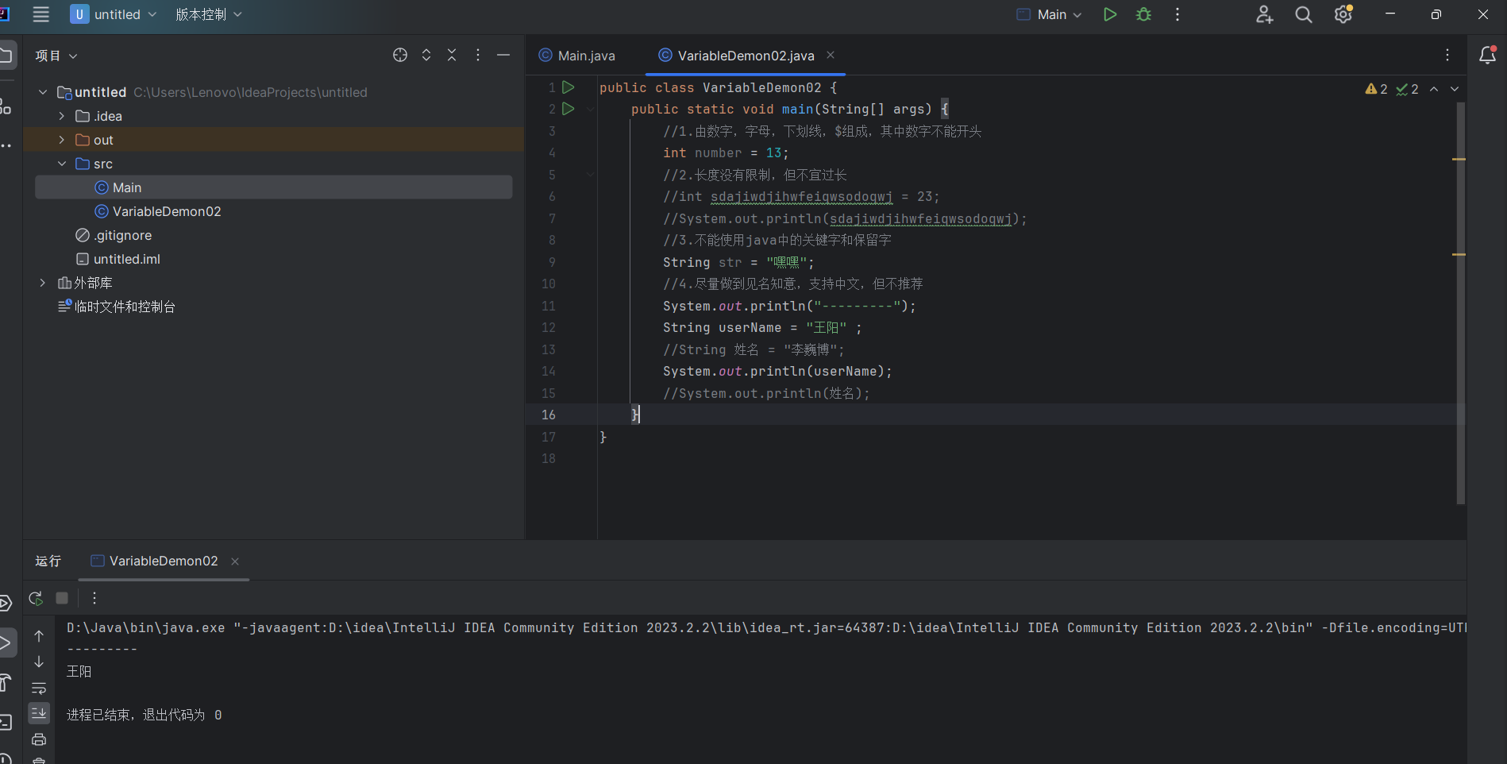Open run panel more options

click(94, 598)
